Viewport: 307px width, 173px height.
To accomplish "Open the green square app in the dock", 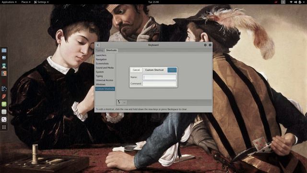I will coord(4,104).
